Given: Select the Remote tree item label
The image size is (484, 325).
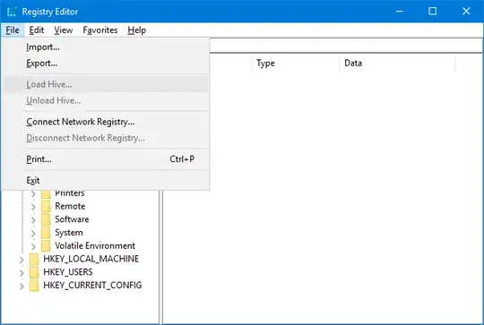Looking at the screenshot, I should tap(70, 206).
